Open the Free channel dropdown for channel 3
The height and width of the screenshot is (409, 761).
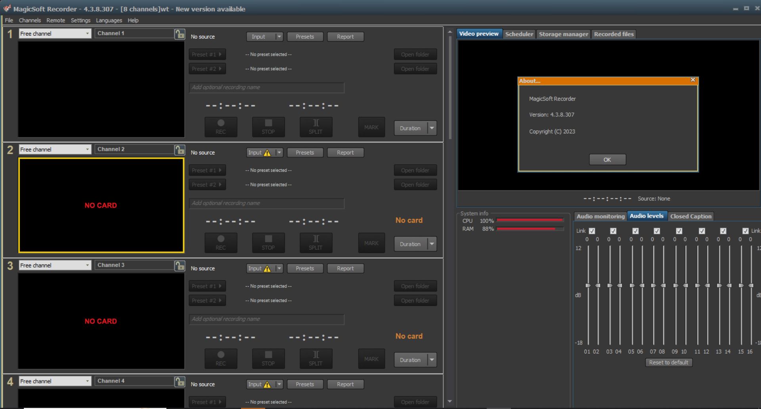click(x=55, y=266)
